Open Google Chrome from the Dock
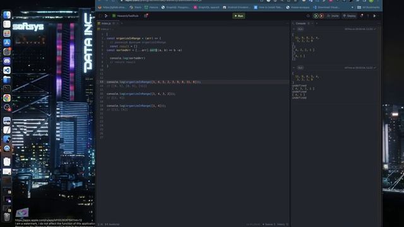 7,98
